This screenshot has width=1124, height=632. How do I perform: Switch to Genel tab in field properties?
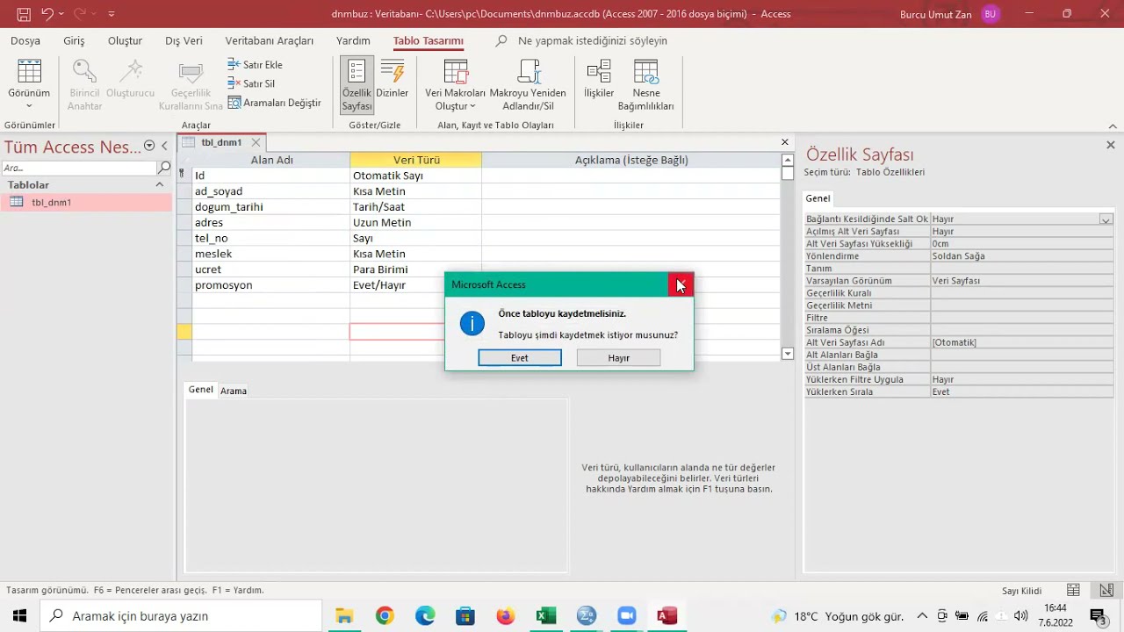[200, 390]
